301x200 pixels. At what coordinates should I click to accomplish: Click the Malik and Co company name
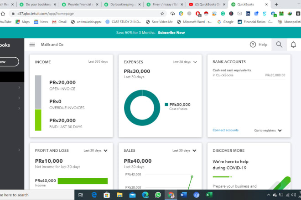tap(52, 45)
